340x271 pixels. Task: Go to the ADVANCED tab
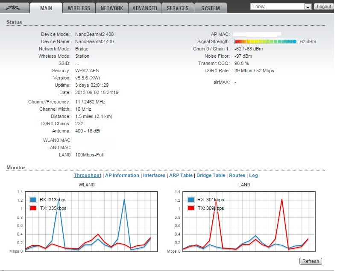[145, 8]
